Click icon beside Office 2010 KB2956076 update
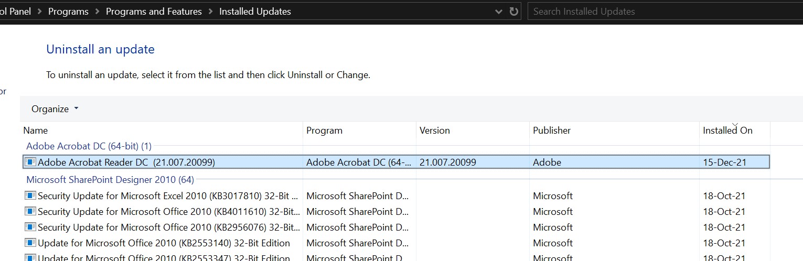 click(31, 227)
